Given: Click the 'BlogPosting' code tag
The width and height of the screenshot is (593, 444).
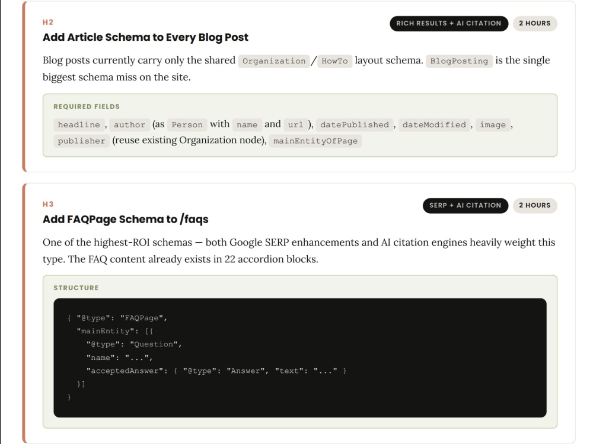Looking at the screenshot, I should pos(459,61).
